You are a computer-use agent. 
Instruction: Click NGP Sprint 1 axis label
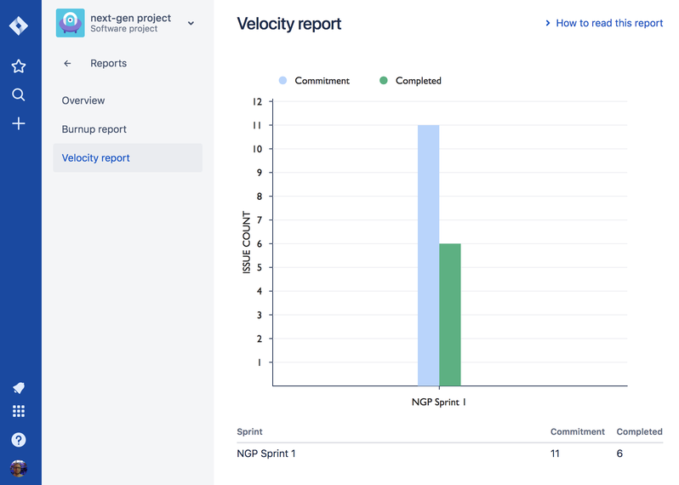point(439,402)
